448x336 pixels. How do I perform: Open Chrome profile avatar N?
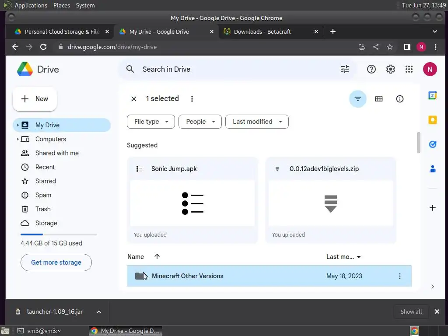coord(421,47)
